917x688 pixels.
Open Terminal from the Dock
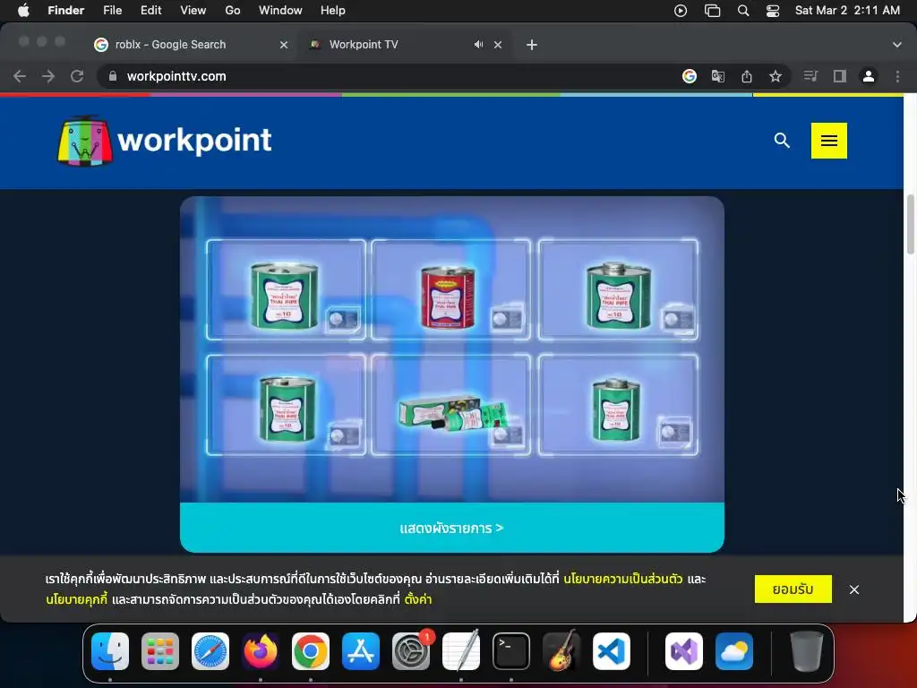pos(511,651)
